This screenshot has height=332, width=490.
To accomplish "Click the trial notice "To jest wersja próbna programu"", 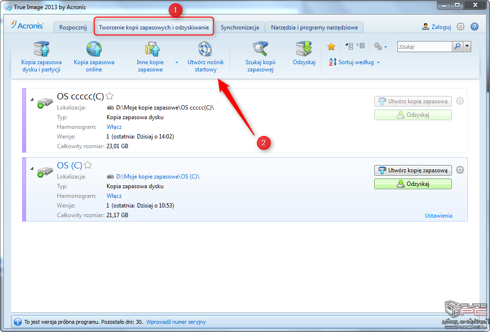I will click(x=62, y=322).
